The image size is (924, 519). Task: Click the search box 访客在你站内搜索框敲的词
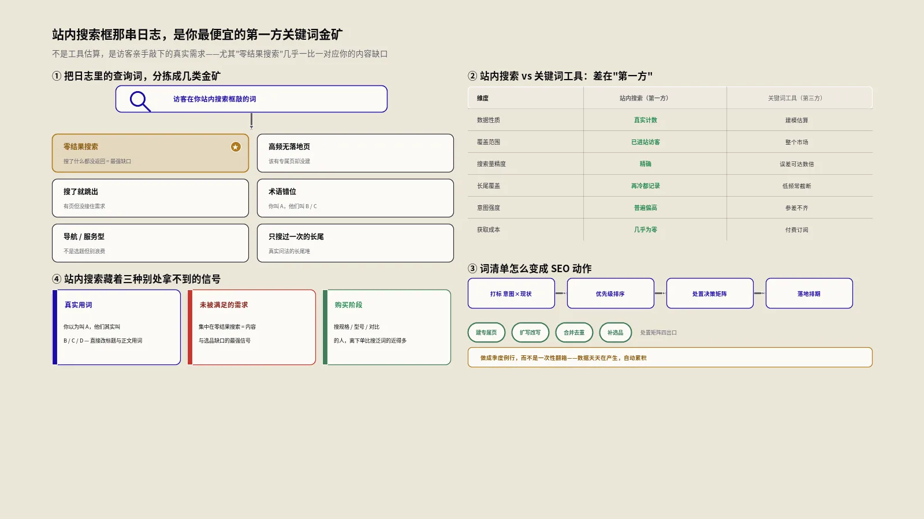[251, 99]
